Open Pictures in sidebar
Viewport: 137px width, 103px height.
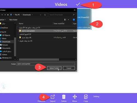pyautogui.click(x=5, y=45)
